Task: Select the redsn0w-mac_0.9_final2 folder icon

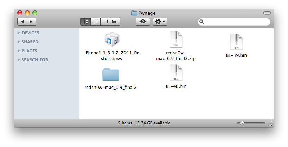Action: point(111,74)
